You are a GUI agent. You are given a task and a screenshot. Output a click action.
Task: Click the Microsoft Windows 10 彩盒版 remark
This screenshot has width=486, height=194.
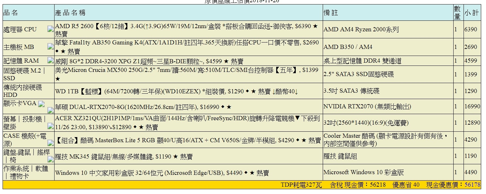coord(363,172)
